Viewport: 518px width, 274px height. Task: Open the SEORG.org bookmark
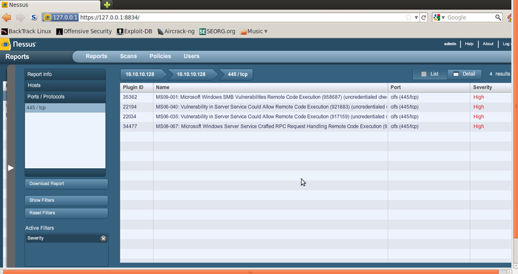click(218, 31)
